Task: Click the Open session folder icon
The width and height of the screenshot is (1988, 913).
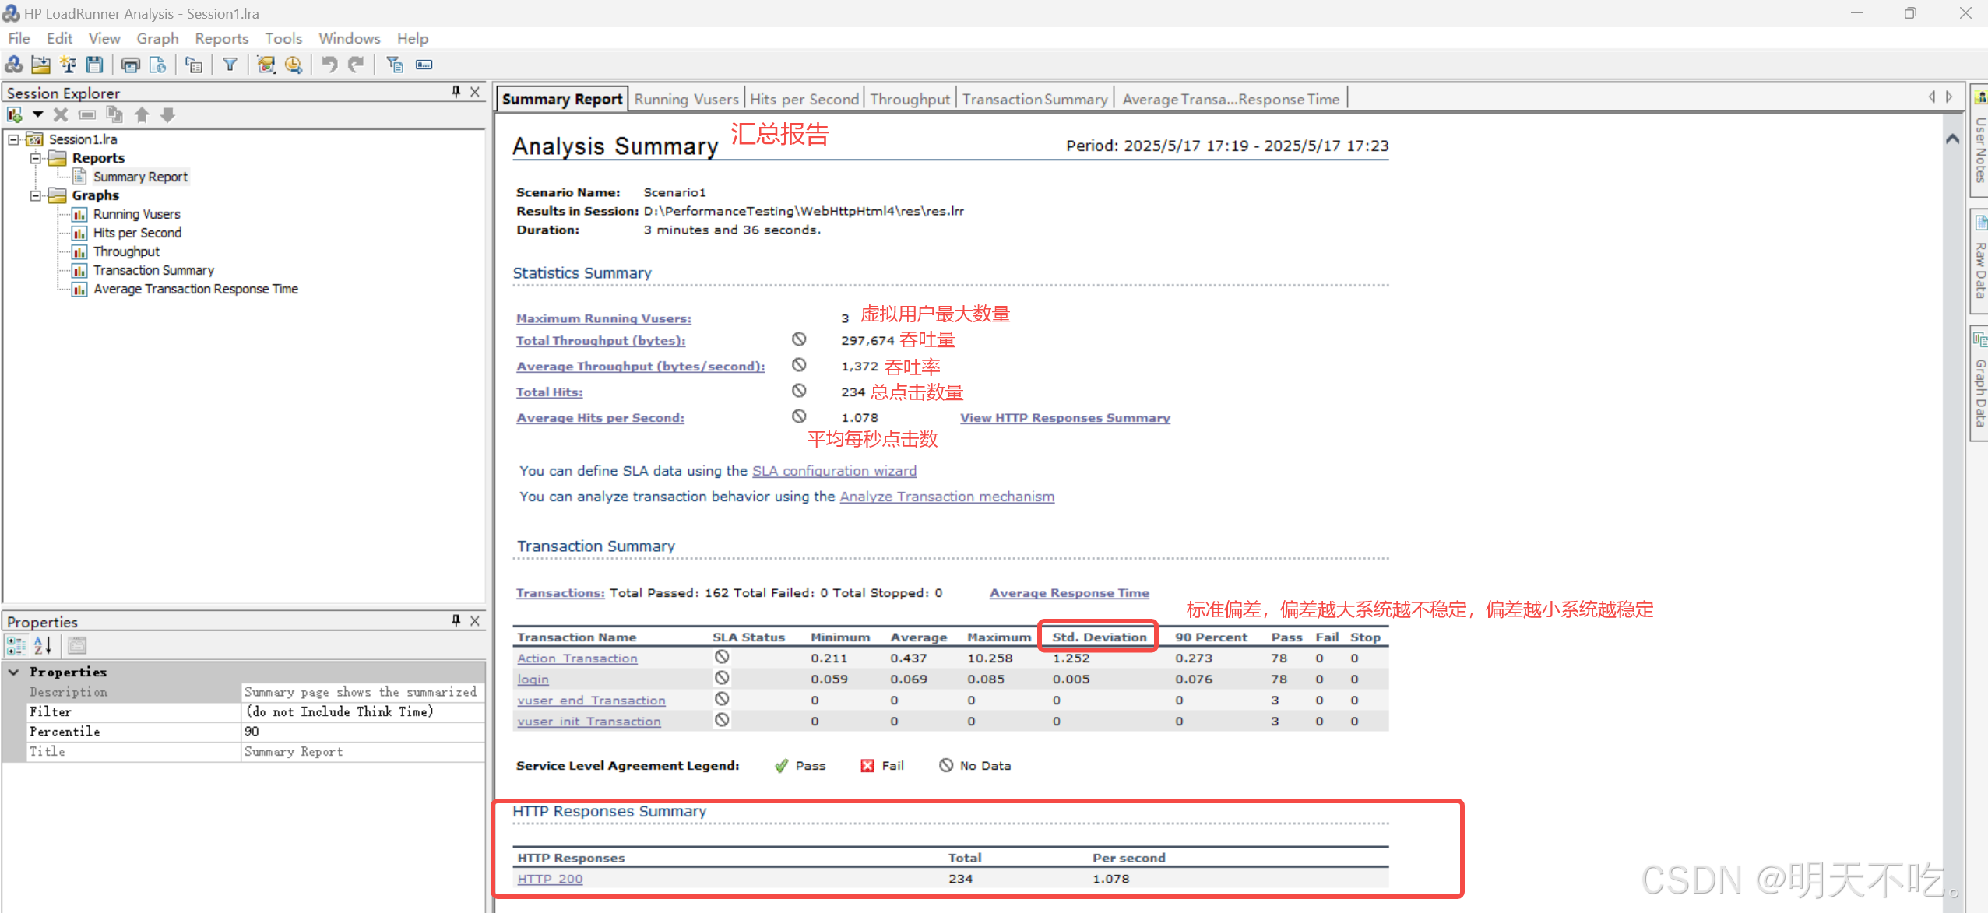Action: click(40, 65)
